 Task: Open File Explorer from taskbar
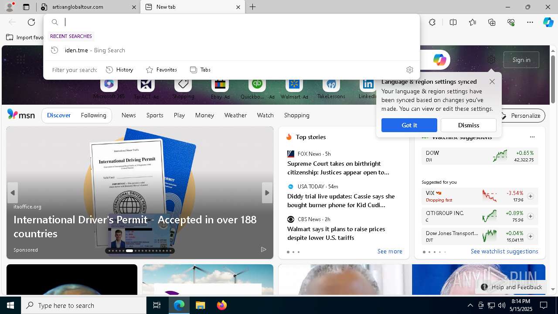pos(200,305)
